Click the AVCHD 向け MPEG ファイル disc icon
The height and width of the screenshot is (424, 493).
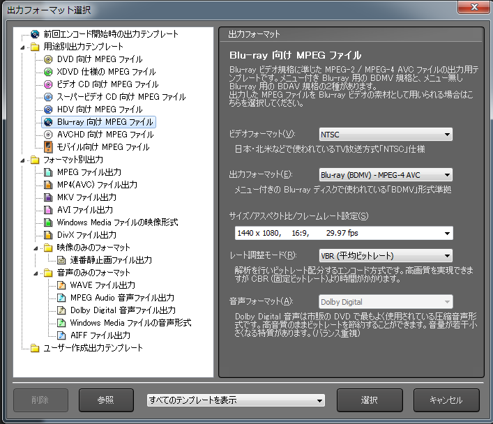pos(48,135)
